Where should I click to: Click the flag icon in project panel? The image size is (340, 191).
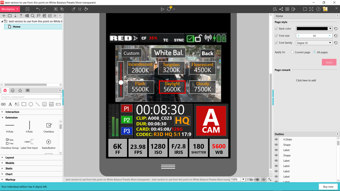[x=39, y=16]
